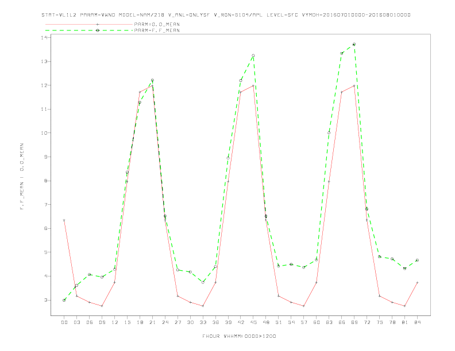The image size is (455, 351).
Task: Click x-axis forecast hour label 00
Action: [64, 322]
